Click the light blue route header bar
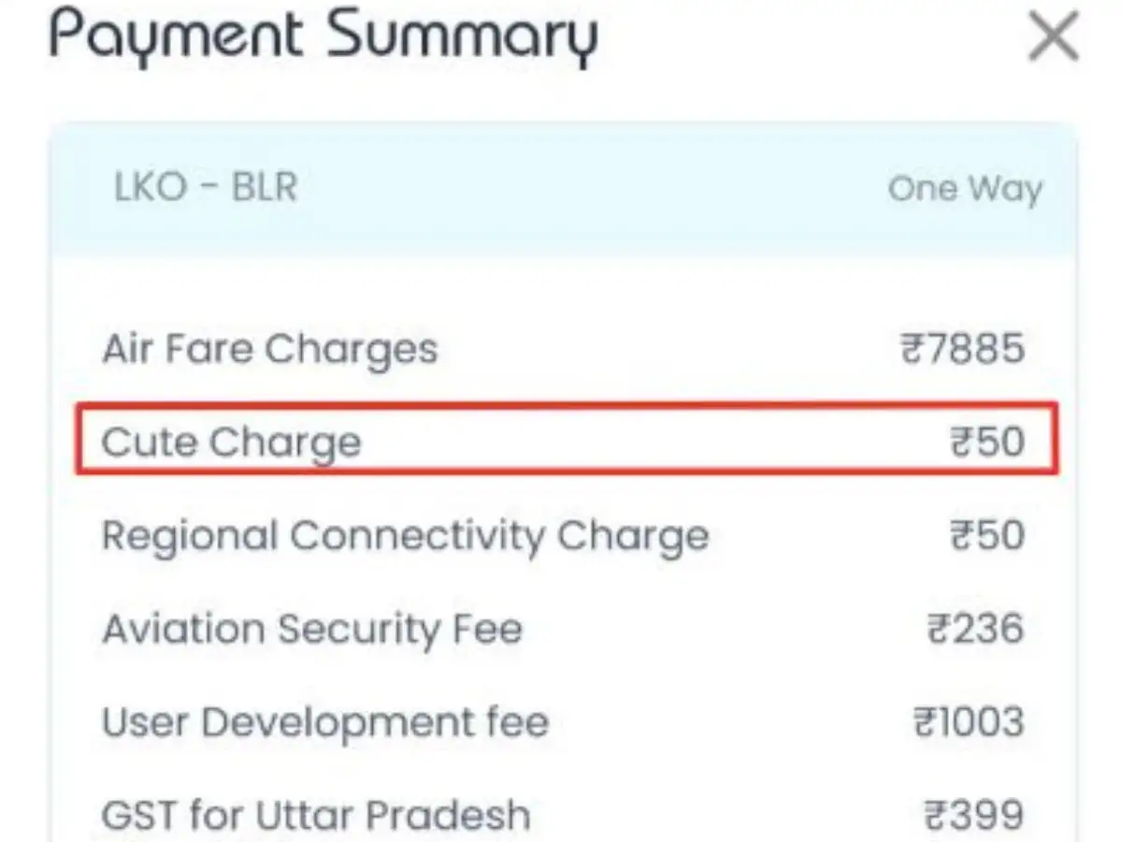Image resolution: width=1122 pixels, height=842 pixels. coord(563,189)
